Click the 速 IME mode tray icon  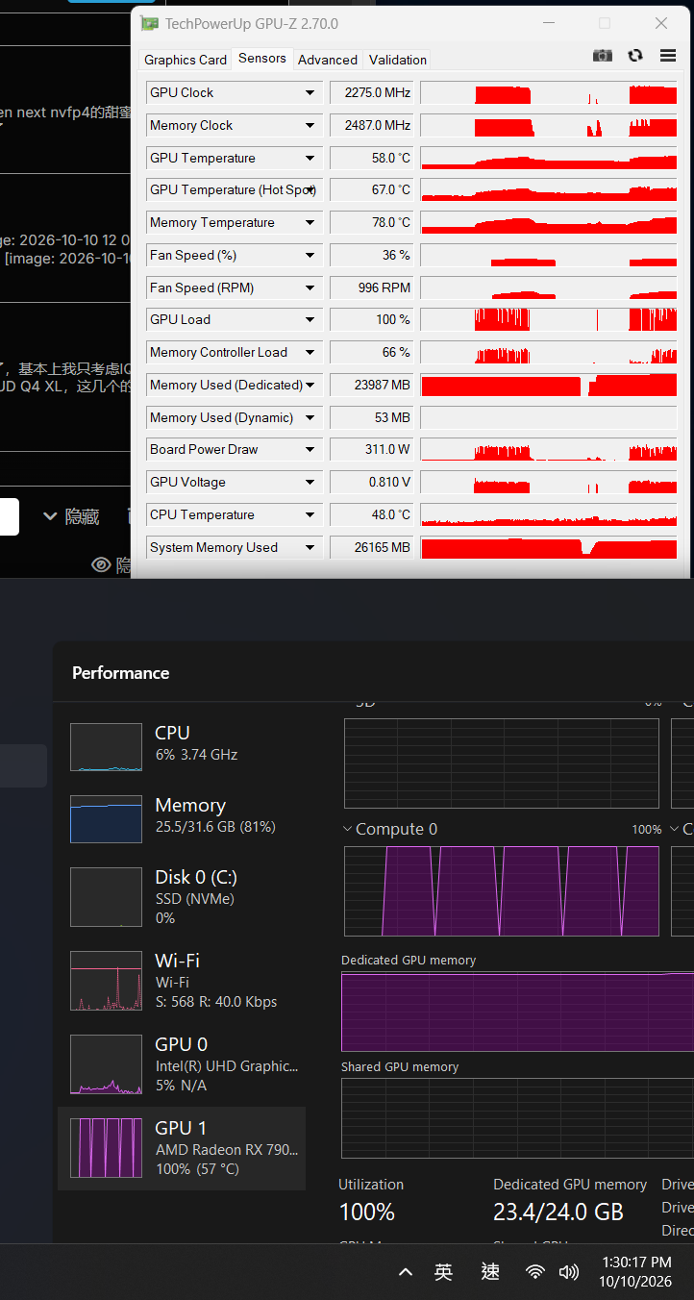[490, 1272]
